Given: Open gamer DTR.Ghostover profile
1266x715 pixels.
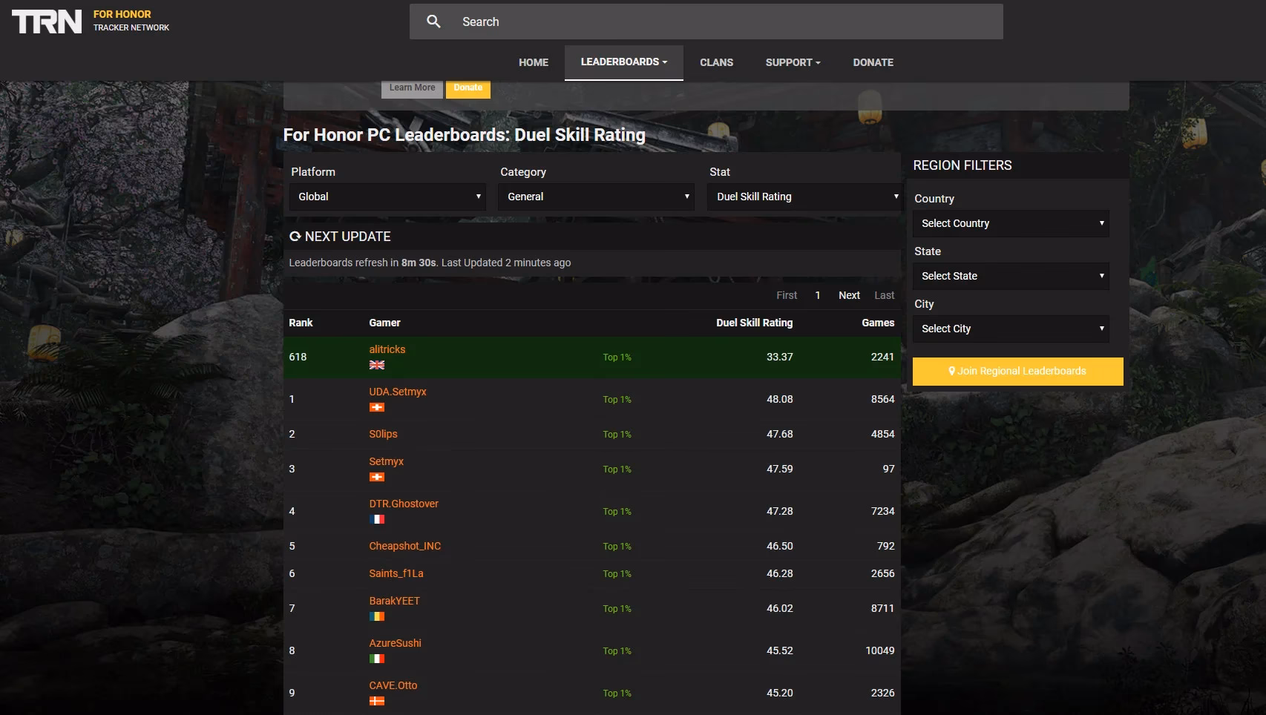Looking at the screenshot, I should tap(404, 504).
